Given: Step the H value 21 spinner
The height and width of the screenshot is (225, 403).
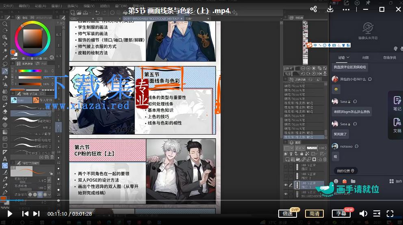Looking at the screenshot, I should (53, 71).
